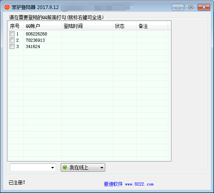The image size is (214, 193).
Task: Click the 登陆时间 column header
Action: (87, 26)
